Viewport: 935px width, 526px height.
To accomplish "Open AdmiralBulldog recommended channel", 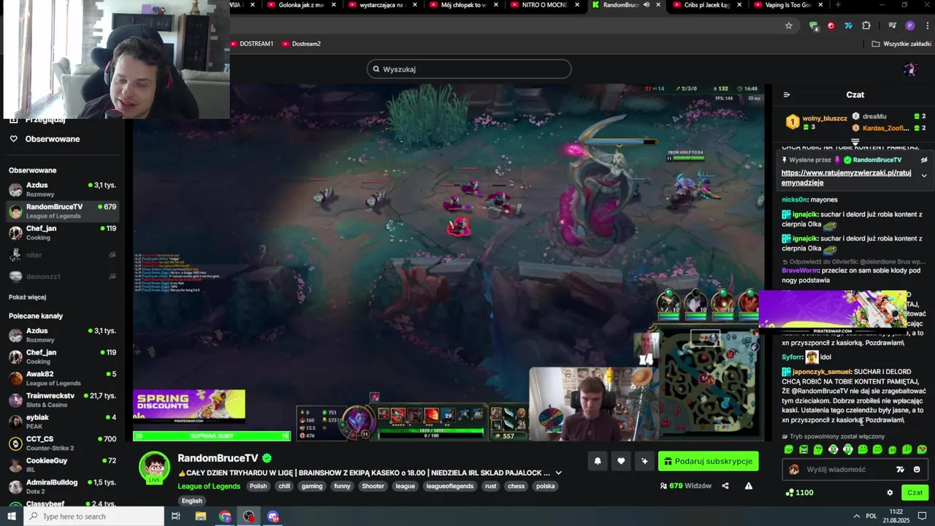I will click(x=62, y=487).
